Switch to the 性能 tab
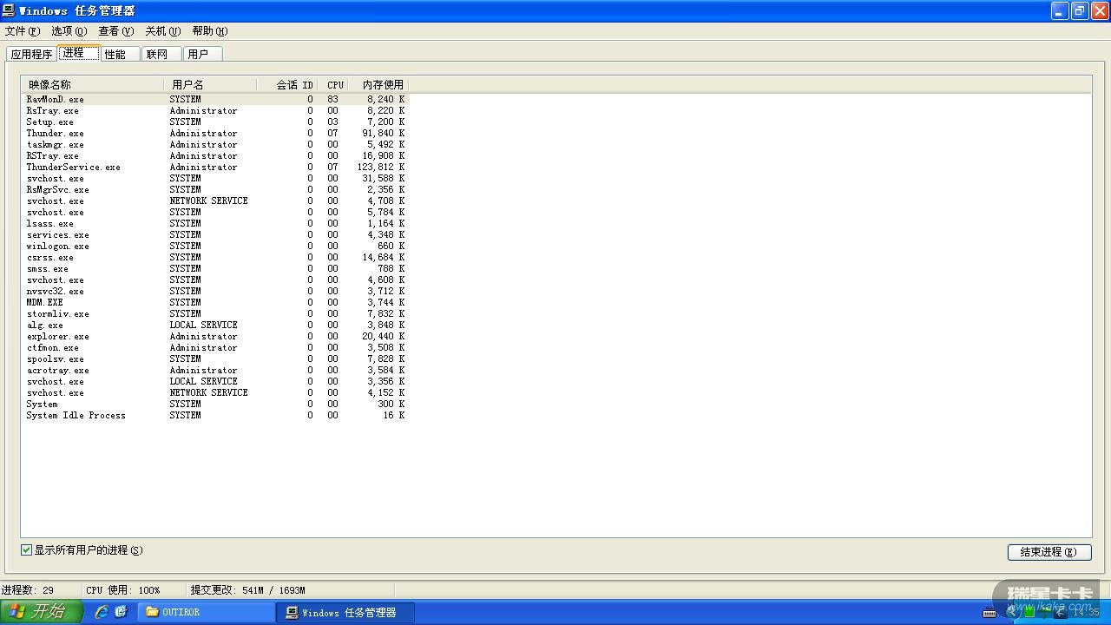This screenshot has width=1111, height=625. pyautogui.click(x=119, y=54)
